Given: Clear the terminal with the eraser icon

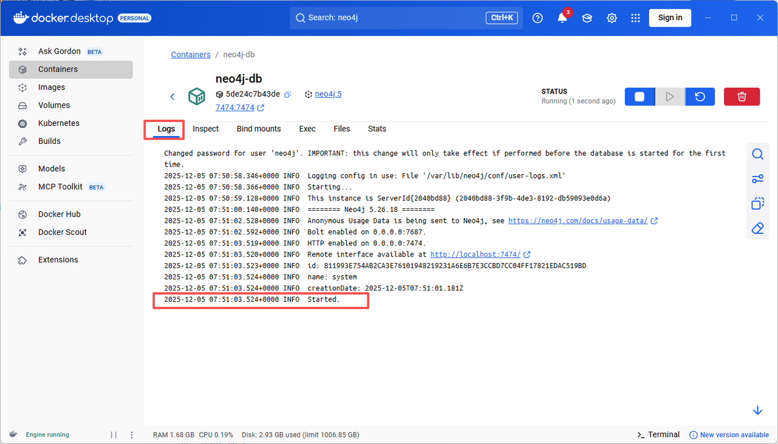Looking at the screenshot, I should (757, 228).
